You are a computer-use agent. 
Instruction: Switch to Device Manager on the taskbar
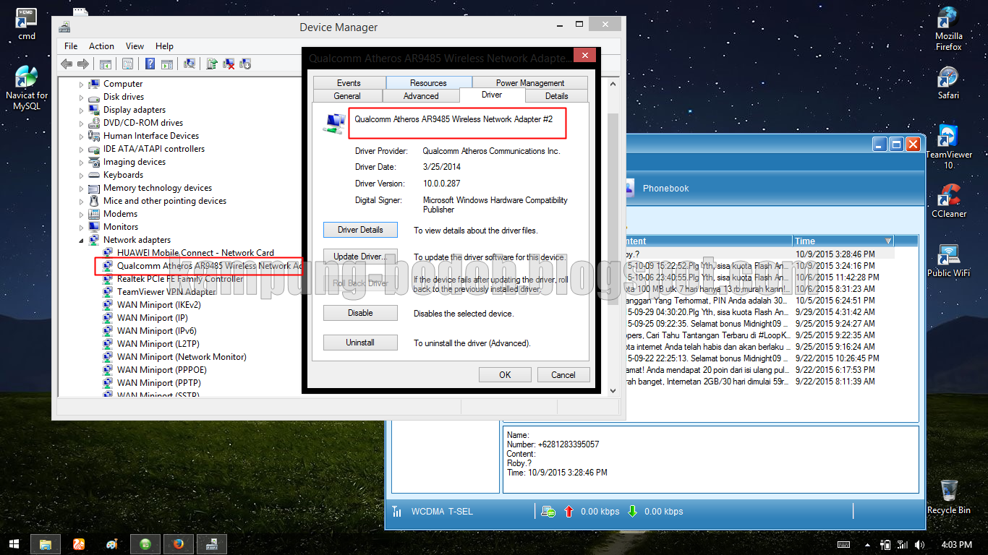coord(212,544)
